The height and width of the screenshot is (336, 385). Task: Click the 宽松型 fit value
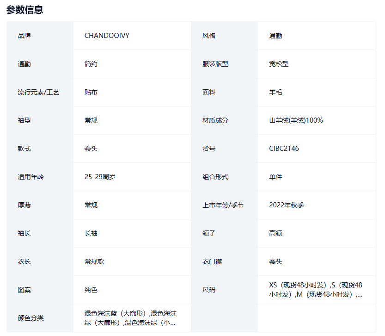279,64
